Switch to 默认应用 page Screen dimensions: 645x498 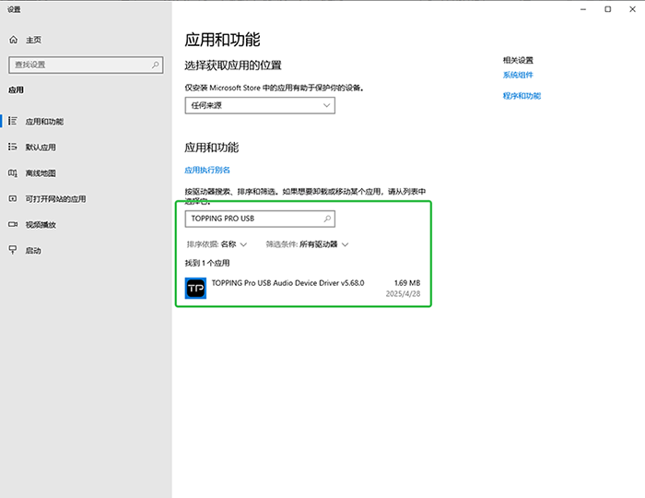tap(41, 148)
